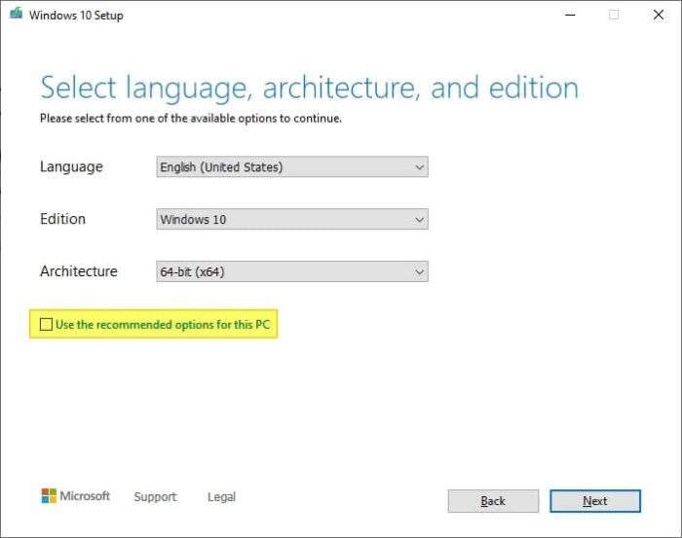Click the 'Windows 10 Setup' title text
Screen dimensions: 682x538
coord(76,16)
